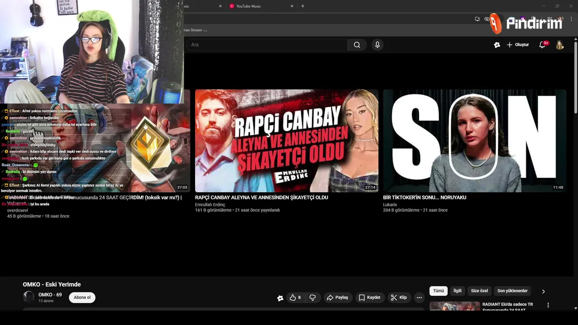Open a new browser tab
Screen dimensions: 578x325
coord(303,6)
